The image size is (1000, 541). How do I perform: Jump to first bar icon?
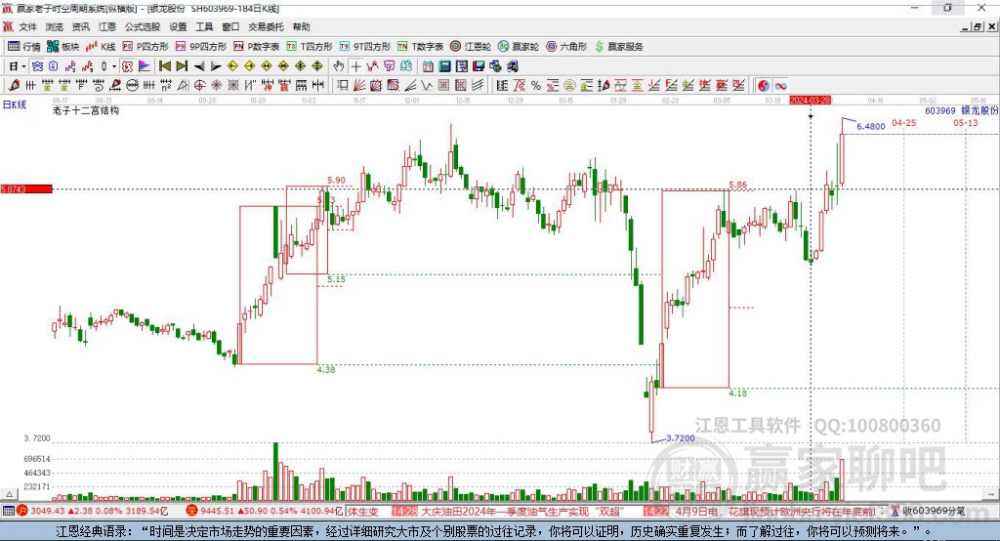pos(164,66)
